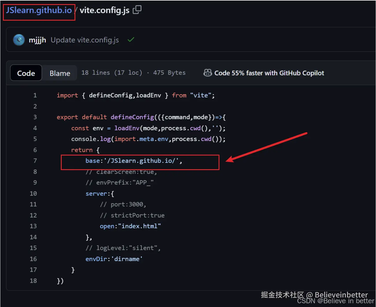Click the 'open:"index.html"' code line
376x307 pixels.
pos(130,226)
